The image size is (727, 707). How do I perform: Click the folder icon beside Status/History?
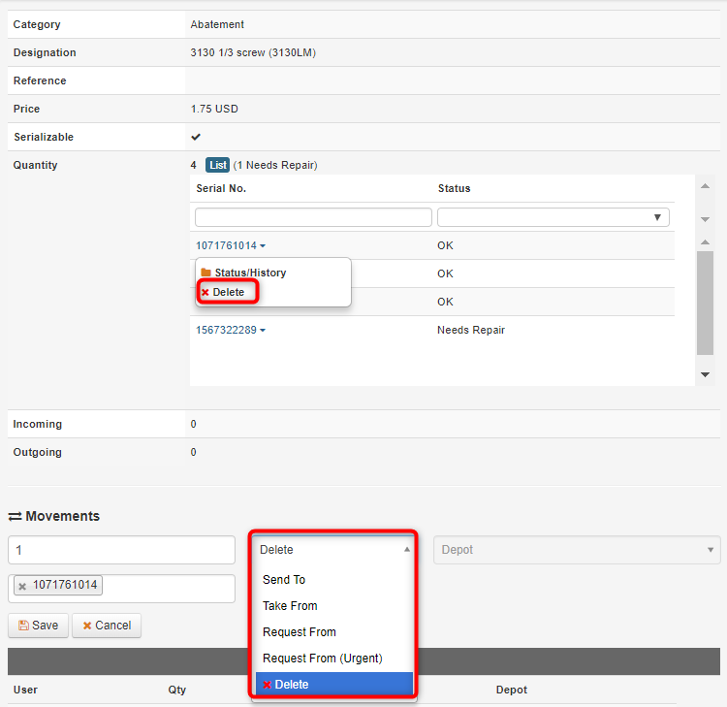point(205,273)
